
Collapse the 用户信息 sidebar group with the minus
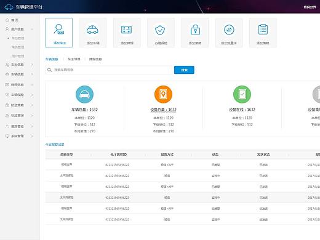(32, 29)
